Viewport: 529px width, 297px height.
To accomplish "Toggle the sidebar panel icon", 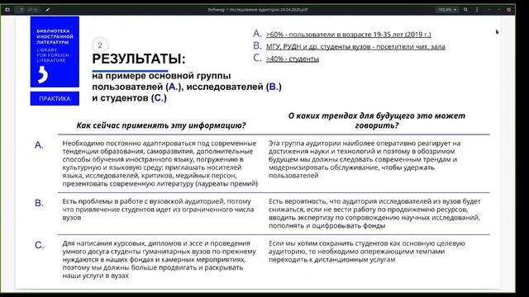I will click(x=7, y=10).
